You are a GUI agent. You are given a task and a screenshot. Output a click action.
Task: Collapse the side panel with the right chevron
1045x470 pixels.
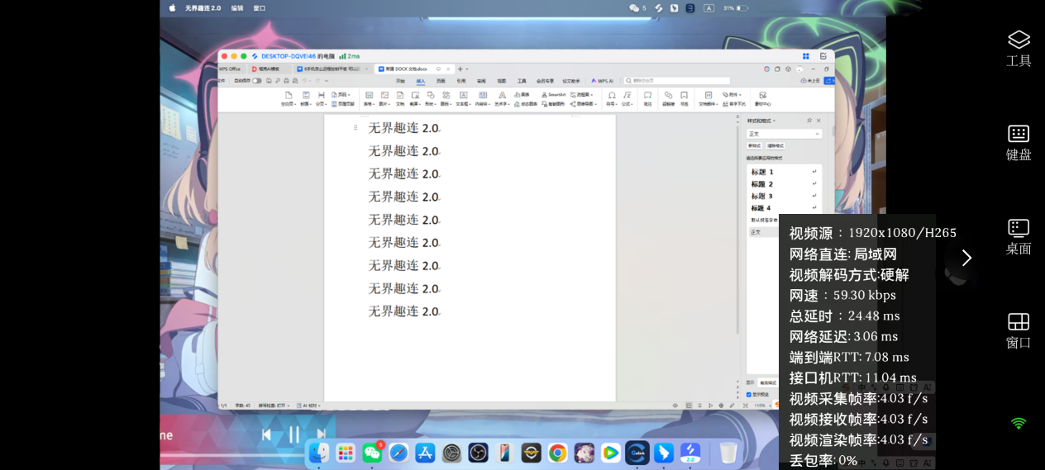click(966, 258)
